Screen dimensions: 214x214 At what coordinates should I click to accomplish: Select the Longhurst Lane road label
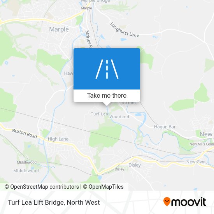coord(125,30)
